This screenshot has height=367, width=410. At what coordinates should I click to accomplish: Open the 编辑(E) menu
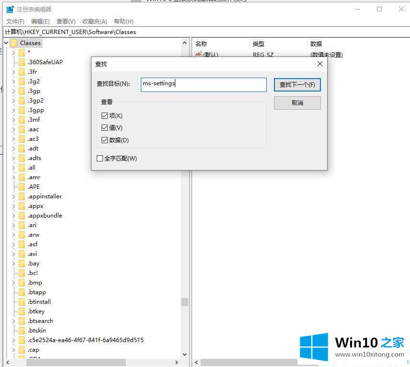(x=40, y=22)
